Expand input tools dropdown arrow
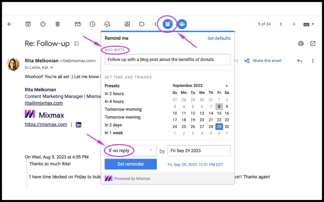The image size is (324, 202). [313, 24]
